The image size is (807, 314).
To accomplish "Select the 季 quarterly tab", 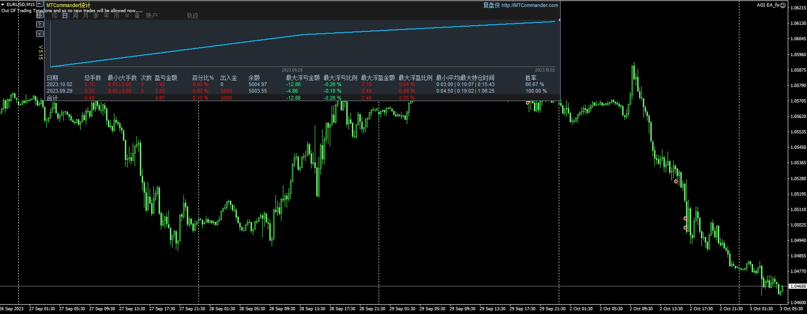I will pos(96,15).
